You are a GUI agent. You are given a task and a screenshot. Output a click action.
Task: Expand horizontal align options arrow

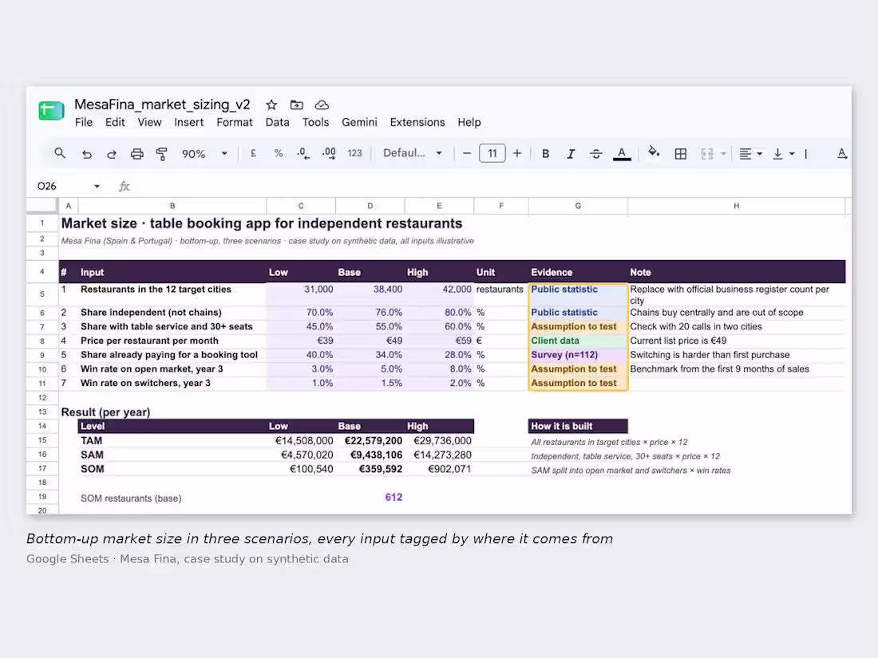[760, 154]
